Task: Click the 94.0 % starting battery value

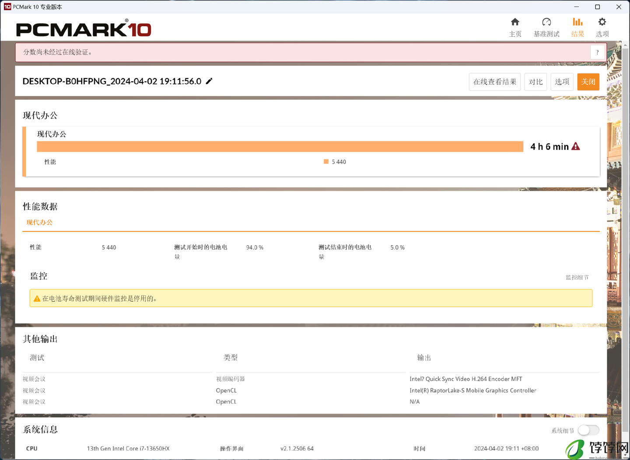Action: tap(255, 247)
